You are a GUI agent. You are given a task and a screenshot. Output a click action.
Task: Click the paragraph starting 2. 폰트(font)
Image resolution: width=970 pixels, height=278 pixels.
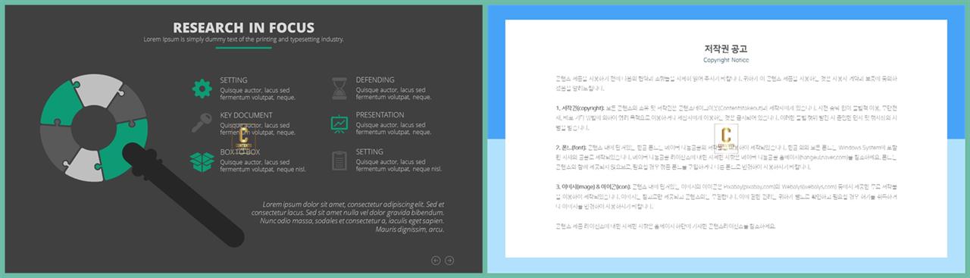click(726, 157)
